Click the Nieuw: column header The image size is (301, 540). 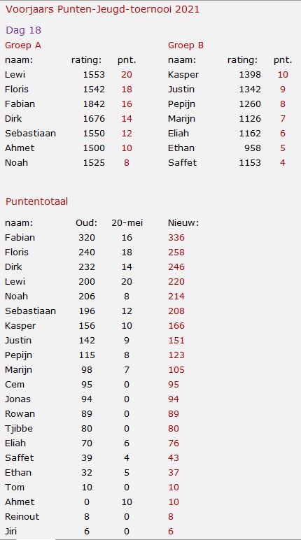183,223
